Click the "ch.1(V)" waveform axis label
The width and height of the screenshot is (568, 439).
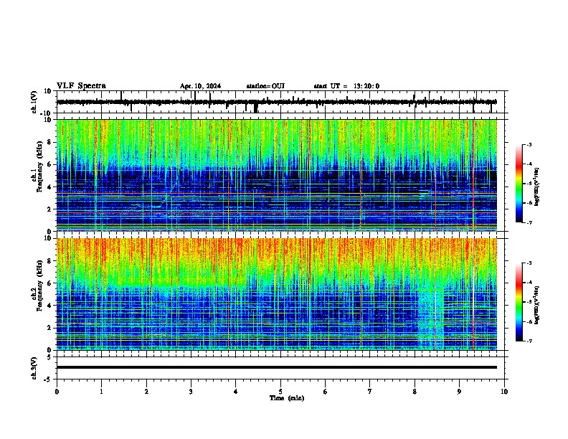pyautogui.click(x=34, y=102)
